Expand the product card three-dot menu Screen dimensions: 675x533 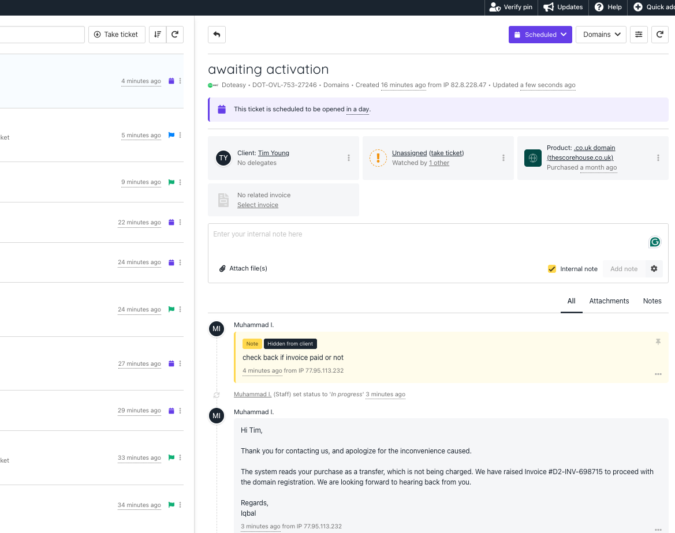pyautogui.click(x=658, y=158)
